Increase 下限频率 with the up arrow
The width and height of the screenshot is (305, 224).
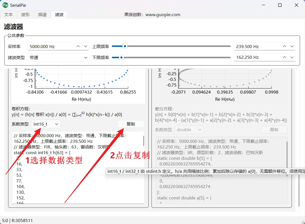tap(285, 57)
